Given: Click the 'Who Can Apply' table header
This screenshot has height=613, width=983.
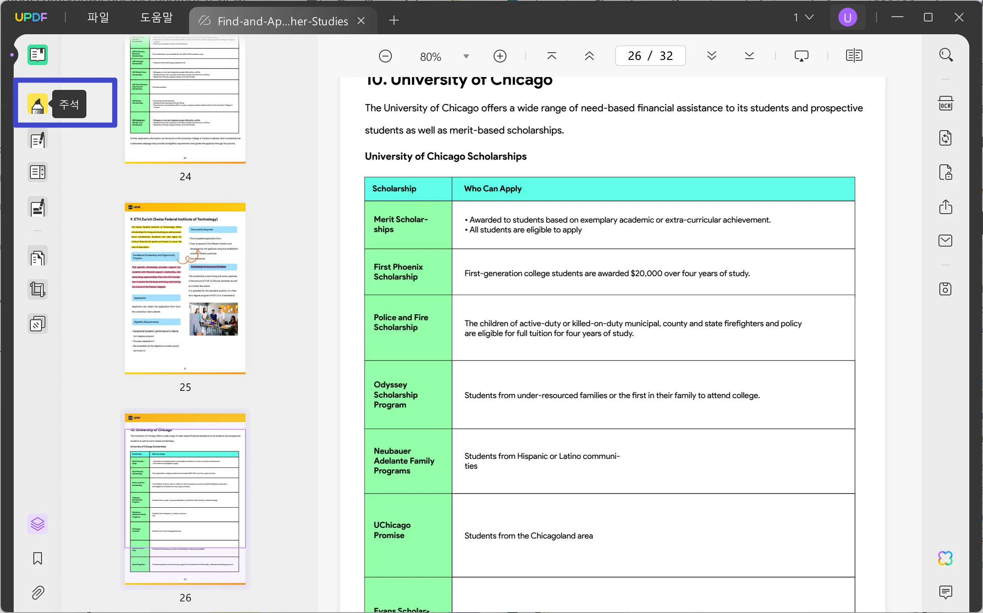Looking at the screenshot, I should [653, 189].
